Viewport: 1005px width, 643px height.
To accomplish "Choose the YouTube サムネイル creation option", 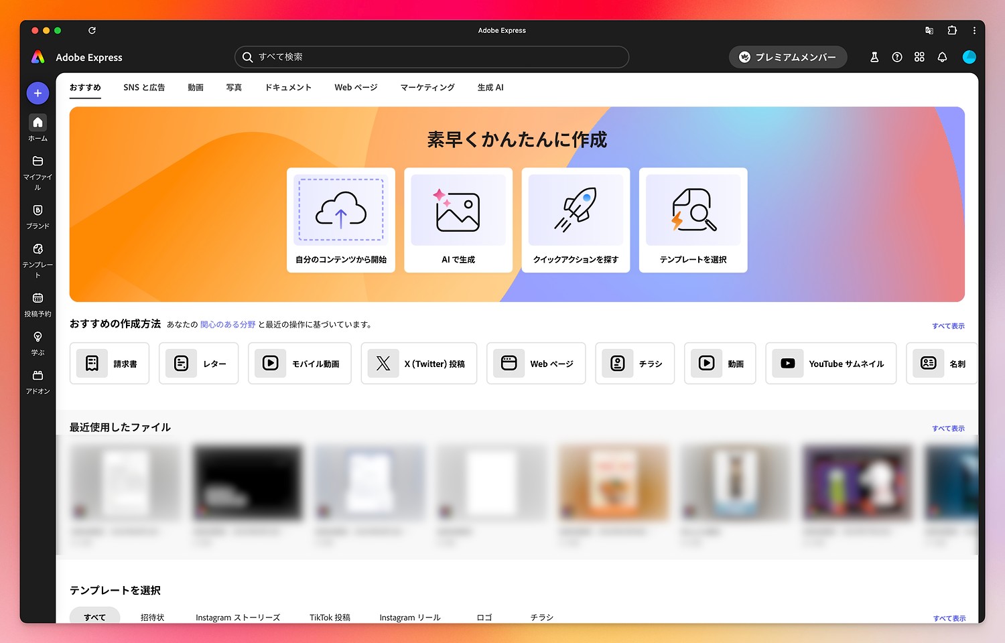I will click(831, 364).
